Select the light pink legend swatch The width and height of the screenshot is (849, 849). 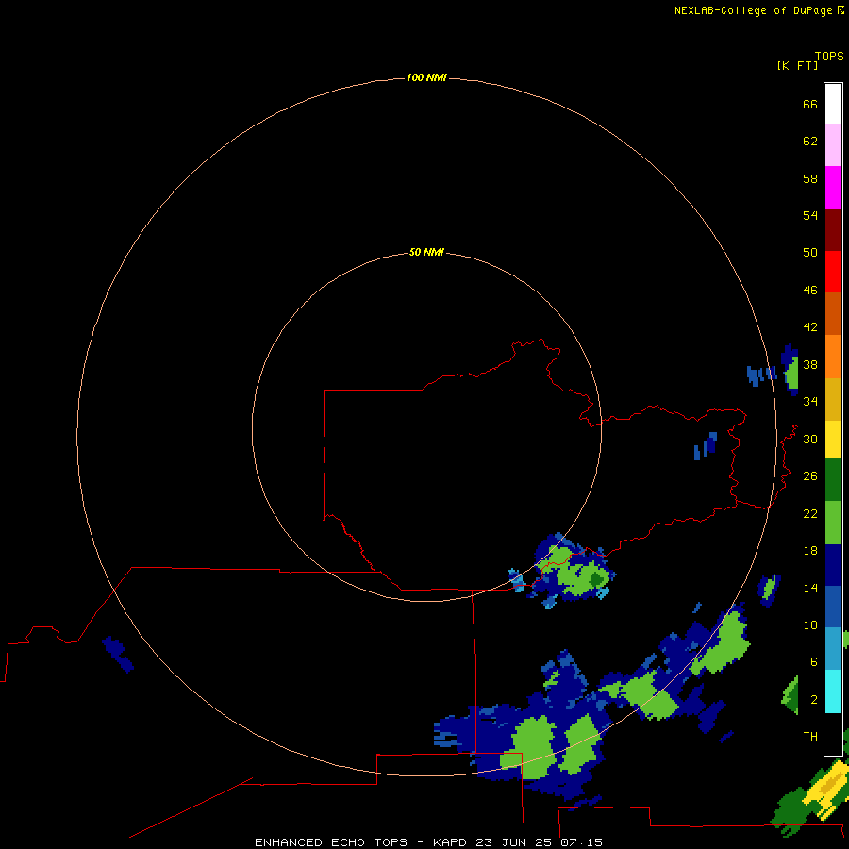[833, 145]
